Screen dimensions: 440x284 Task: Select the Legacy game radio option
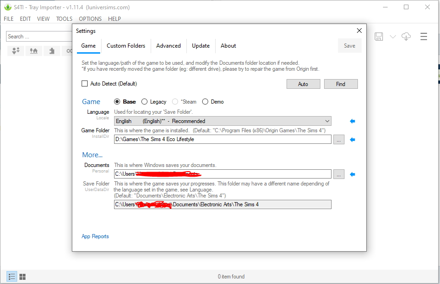pos(144,102)
